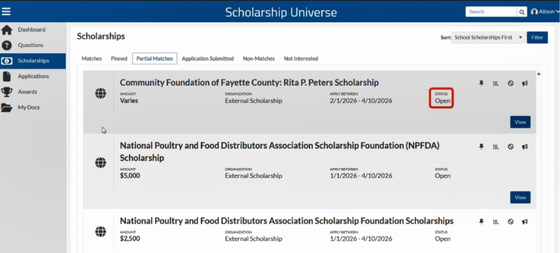Open chart icon for Rita P. Peters Scholarship
The image size is (560, 253).
496,83
